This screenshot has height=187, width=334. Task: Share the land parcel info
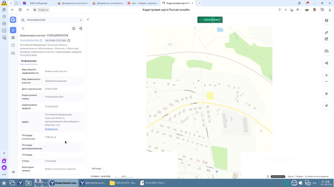pyautogui.click(x=81, y=28)
